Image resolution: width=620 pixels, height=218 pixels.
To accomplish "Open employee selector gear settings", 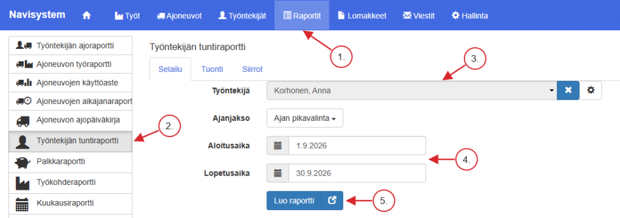I will click(591, 91).
